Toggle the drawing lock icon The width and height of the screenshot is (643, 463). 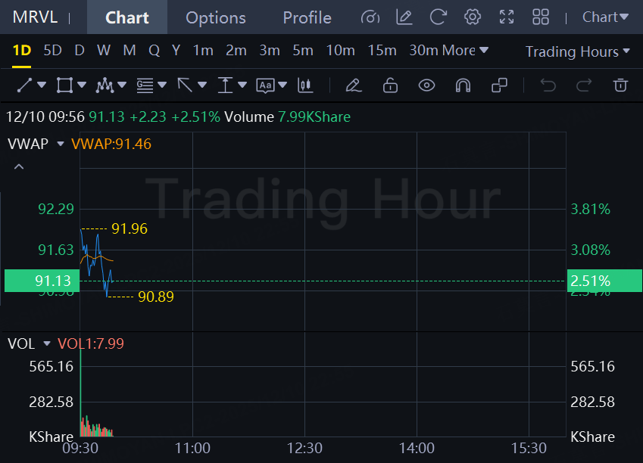pos(390,85)
